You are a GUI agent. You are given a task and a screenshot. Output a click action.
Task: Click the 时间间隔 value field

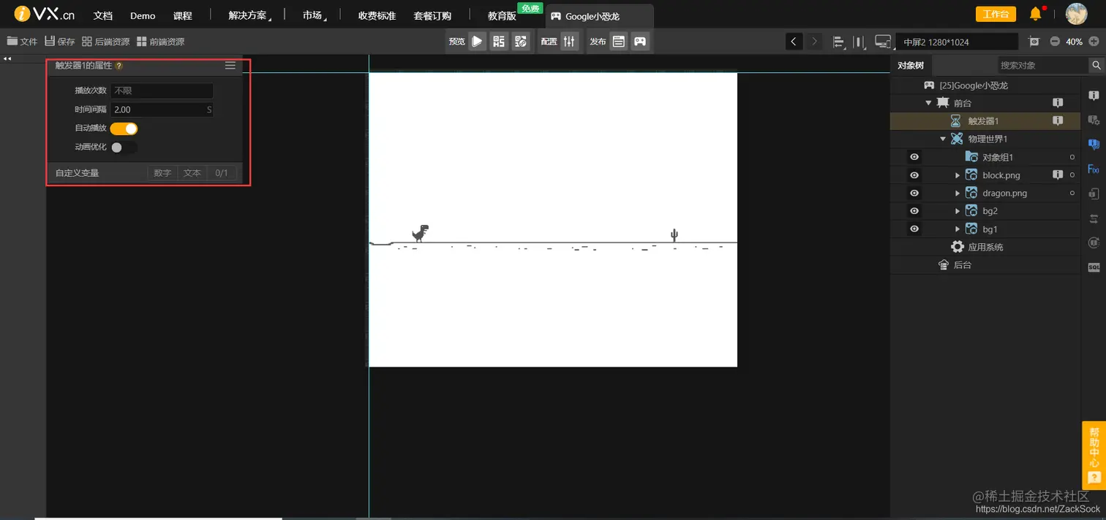coord(162,110)
